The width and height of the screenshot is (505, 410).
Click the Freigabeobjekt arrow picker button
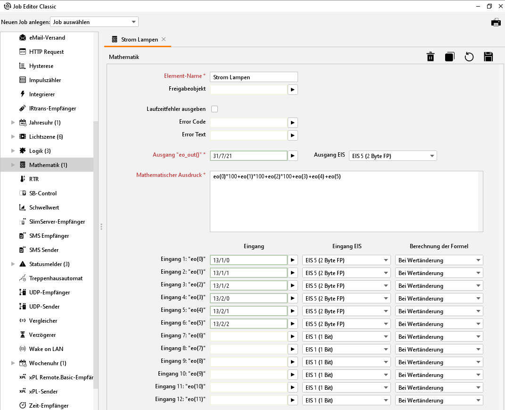coord(292,89)
